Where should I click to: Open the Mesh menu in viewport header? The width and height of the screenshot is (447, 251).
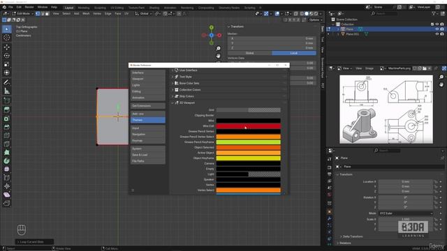86,13
